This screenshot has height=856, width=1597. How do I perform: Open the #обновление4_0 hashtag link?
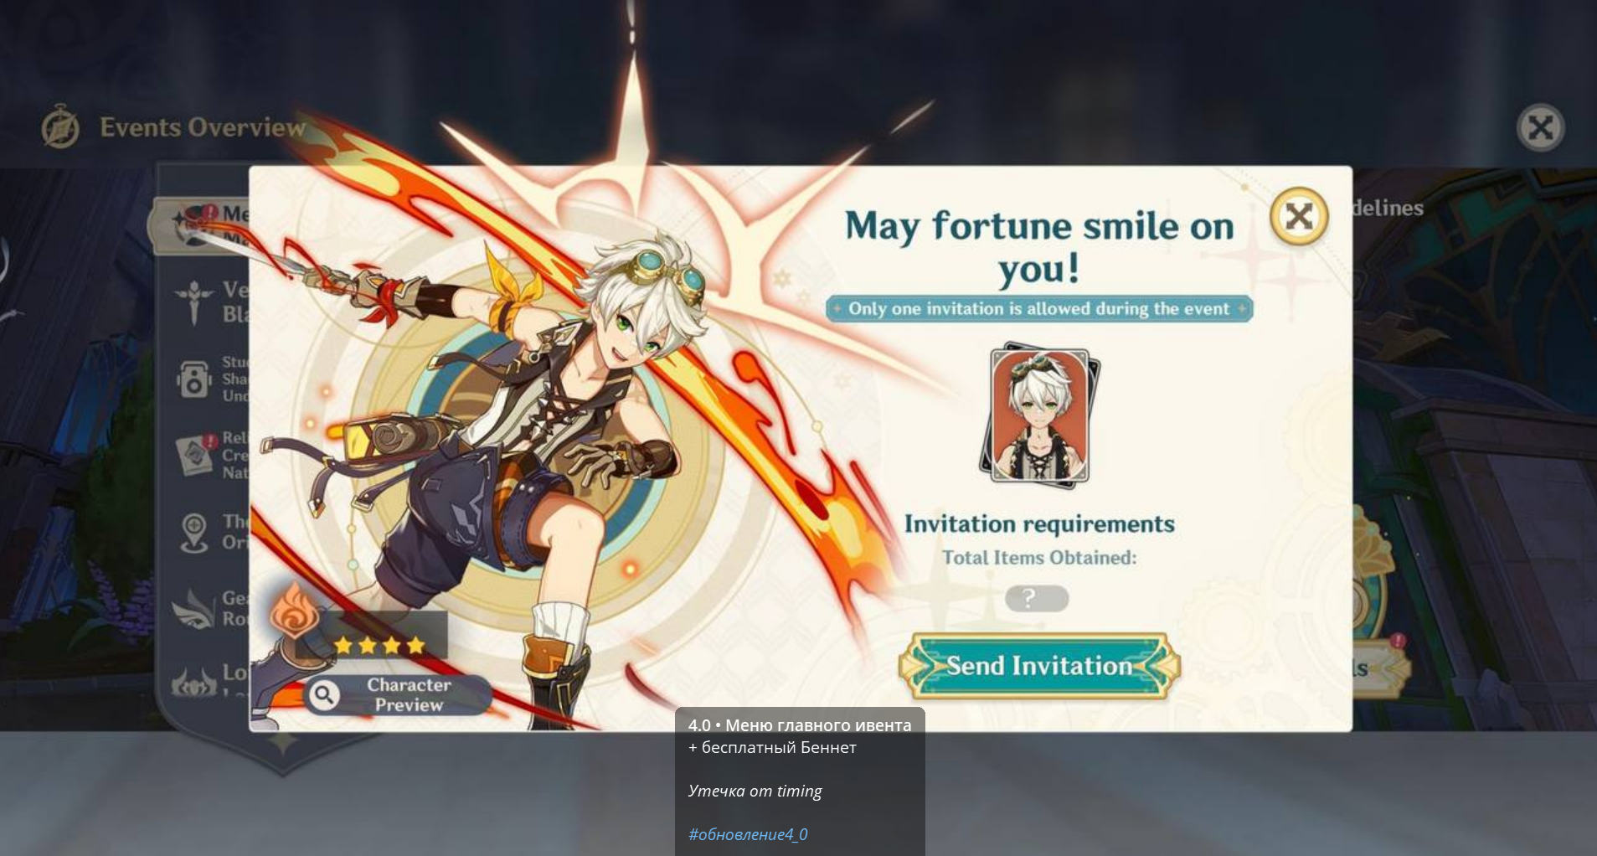coord(748,834)
